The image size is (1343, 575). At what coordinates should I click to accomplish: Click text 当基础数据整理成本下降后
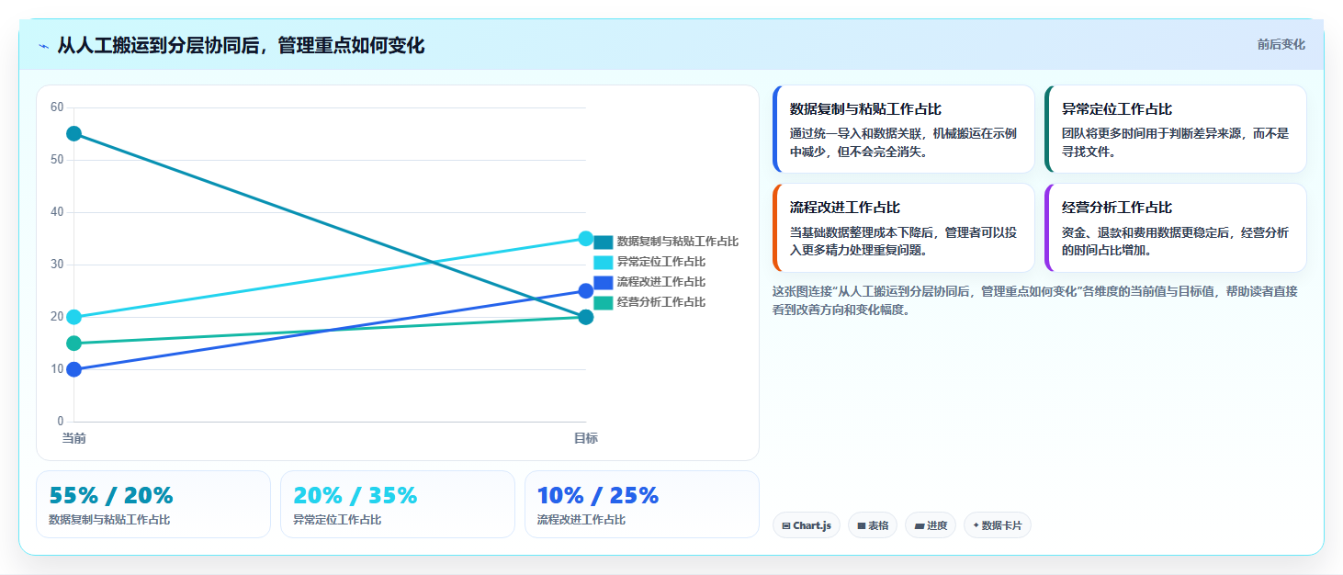[x=862, y=232]
